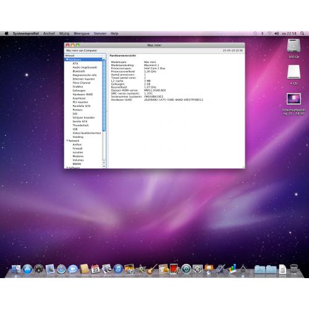Open the Venster menu
309x309 pixels.
pos(100,33)
